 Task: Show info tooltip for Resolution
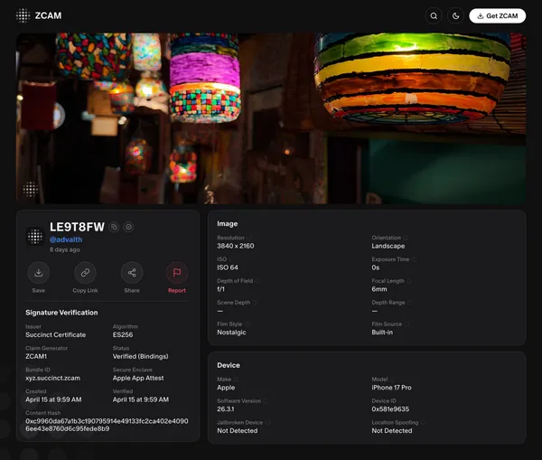tap(250, 238)
